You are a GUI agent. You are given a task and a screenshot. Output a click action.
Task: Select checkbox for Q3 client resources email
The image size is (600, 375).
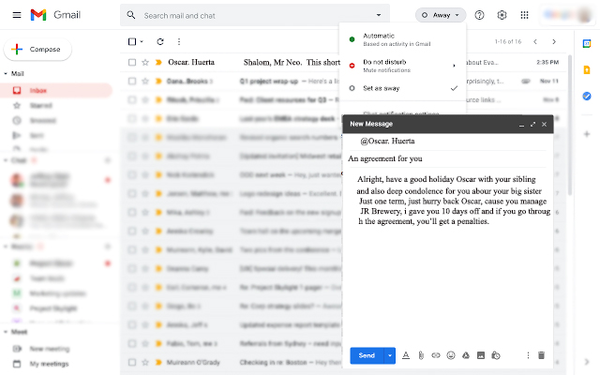pyautogui.click(x=132, y=100)
